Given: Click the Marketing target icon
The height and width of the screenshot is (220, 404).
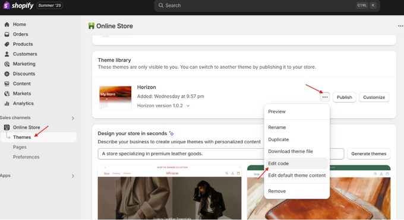Looking at the screenshot, I should click(x=7, y=64).
